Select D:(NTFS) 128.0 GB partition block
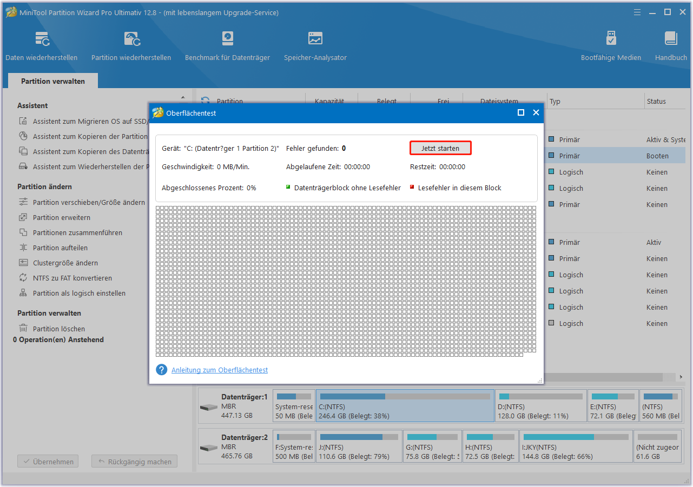This screenshot has height=487, width=693. point(541,406)
